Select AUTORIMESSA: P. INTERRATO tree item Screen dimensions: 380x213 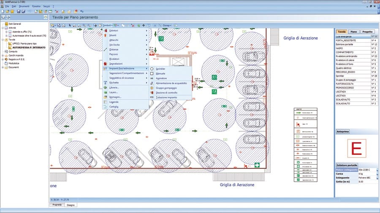point(29,48)
